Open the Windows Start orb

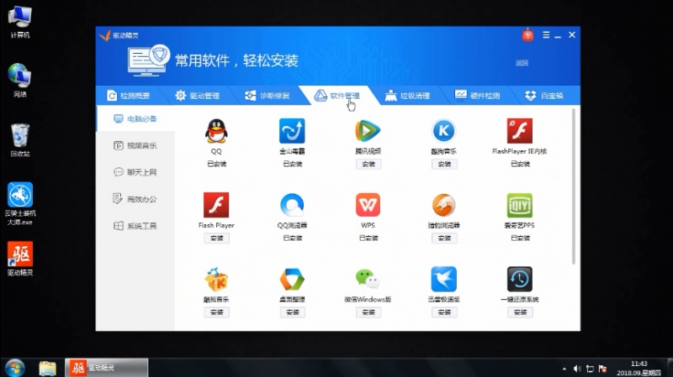[x=14, y=368]
